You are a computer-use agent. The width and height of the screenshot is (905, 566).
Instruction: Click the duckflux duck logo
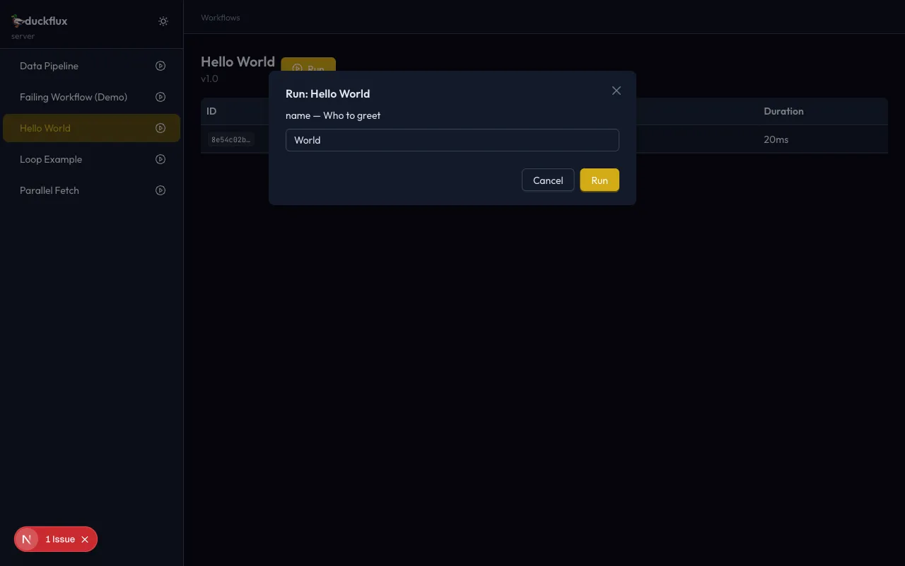click(17, 21)
